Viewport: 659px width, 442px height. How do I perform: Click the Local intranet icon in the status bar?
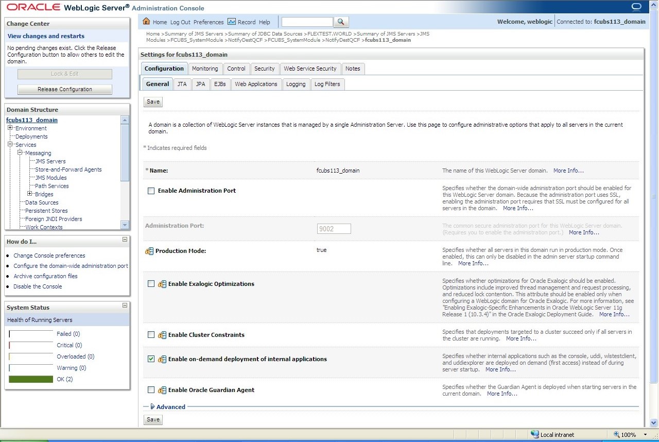point(535,434)
